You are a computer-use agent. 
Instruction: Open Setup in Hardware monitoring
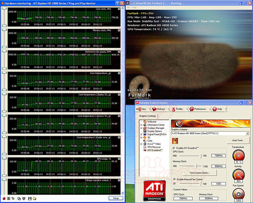[x=116, y=198]
